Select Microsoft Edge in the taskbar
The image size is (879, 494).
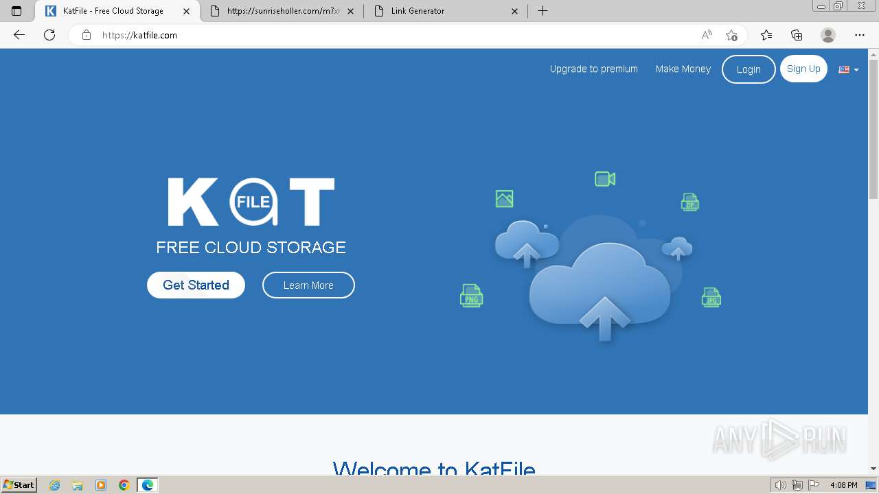(x=148, y=485)
